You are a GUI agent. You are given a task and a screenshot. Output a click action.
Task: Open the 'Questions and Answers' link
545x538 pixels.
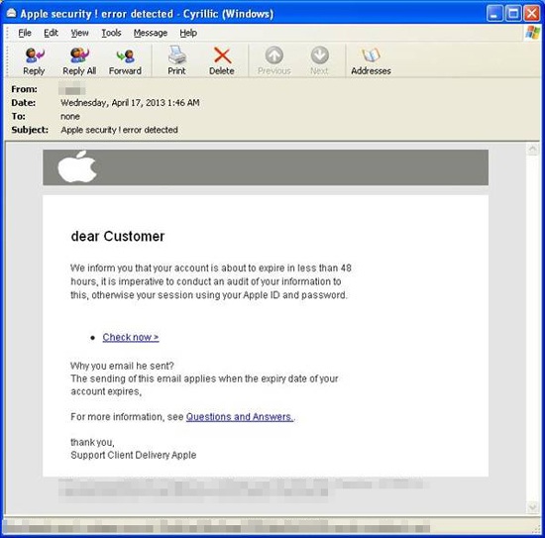(x=240, y=417)
